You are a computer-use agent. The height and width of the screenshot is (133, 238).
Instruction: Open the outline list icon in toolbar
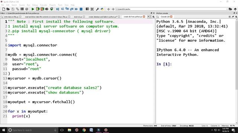click(22, 9)
